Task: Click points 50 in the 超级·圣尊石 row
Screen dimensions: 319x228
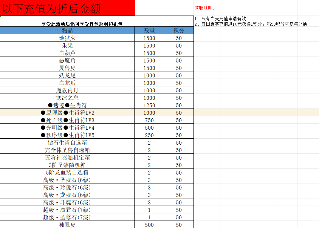Action: coord(179,218)
